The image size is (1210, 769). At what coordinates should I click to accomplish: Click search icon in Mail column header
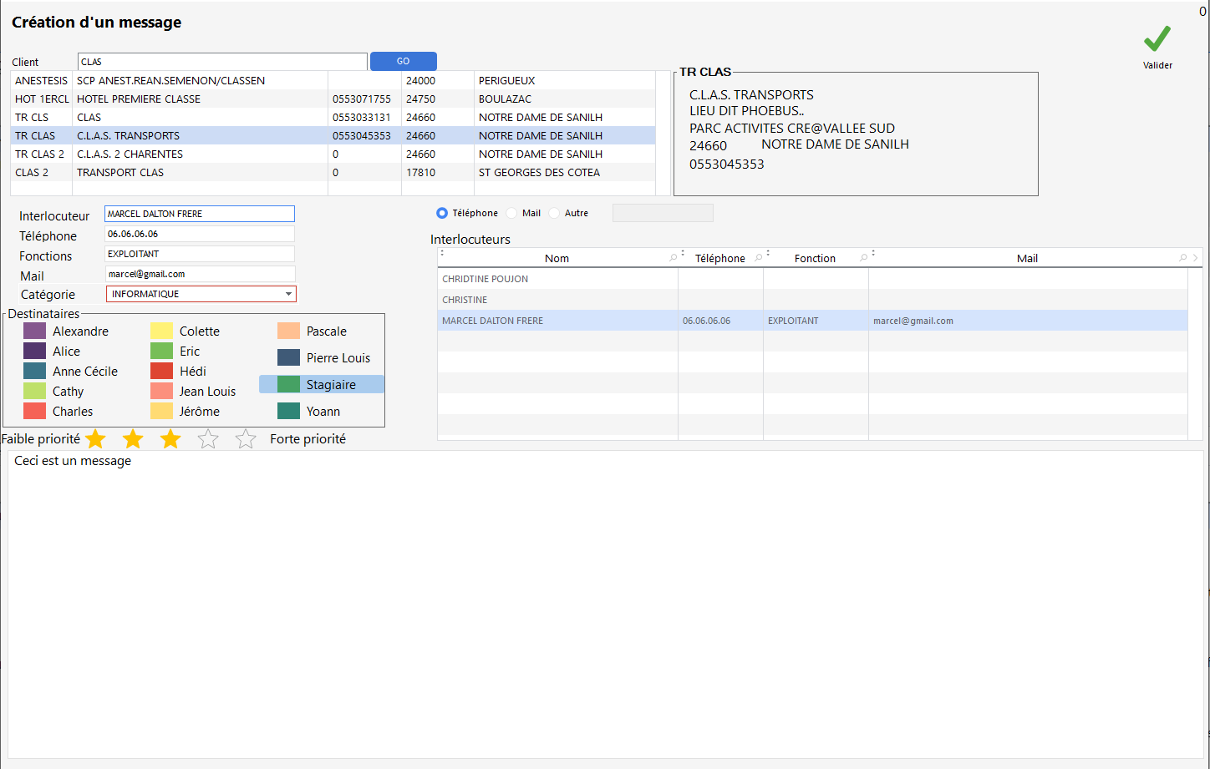point(1182,258)
